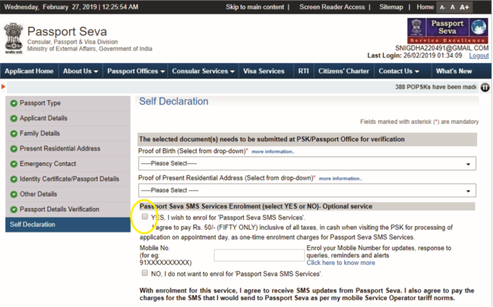Click green check beside Identity Certificate/Passport Details
The height and width of the screenshot is (307, 493).
pos(14,179)
